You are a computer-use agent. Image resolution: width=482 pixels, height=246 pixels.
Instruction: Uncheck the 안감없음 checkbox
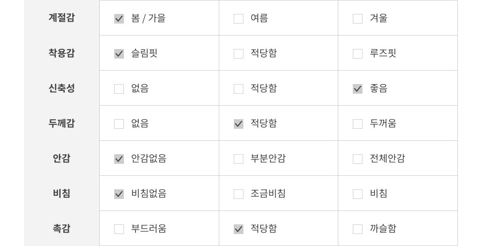tap(119, 159)
